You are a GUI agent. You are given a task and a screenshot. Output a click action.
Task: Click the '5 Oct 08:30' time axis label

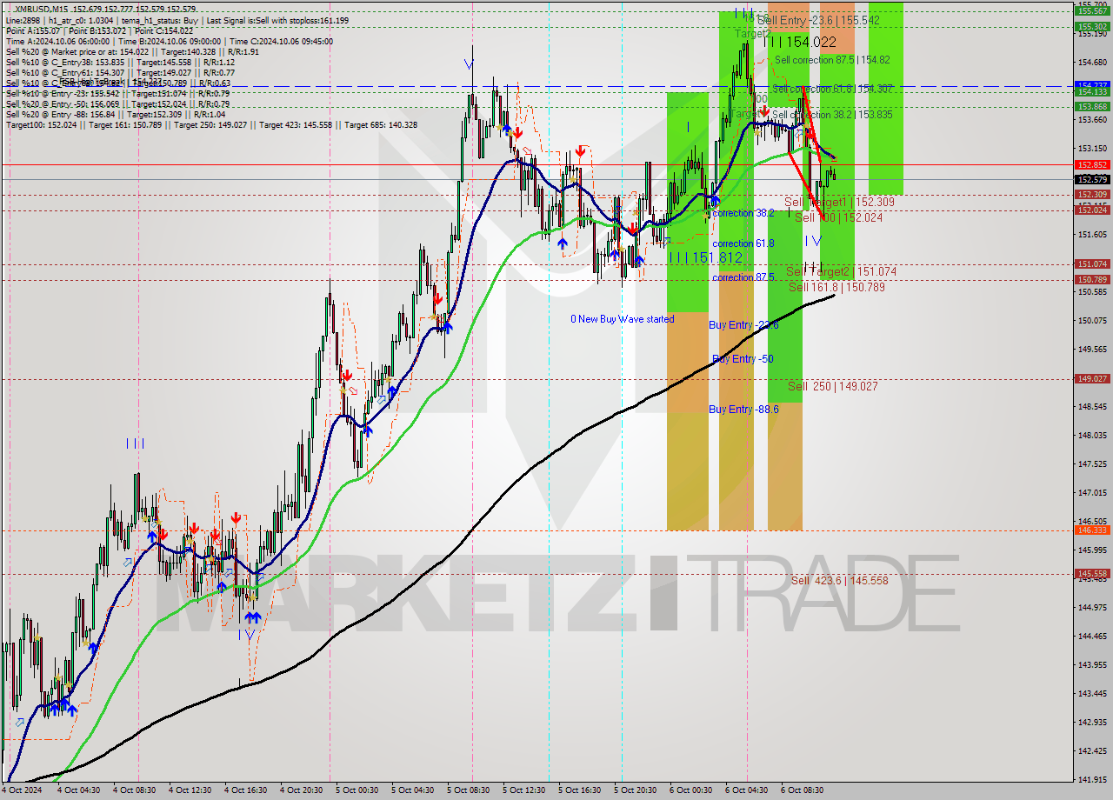click(470, 790)
